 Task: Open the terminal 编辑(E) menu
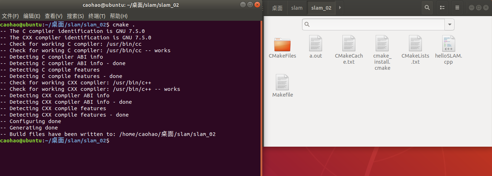(32, 16)
